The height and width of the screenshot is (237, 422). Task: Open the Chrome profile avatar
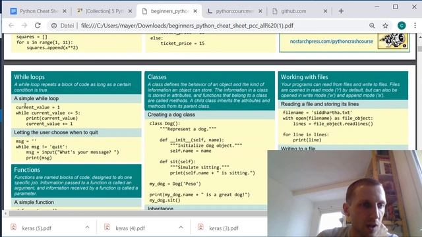(402, 26)
